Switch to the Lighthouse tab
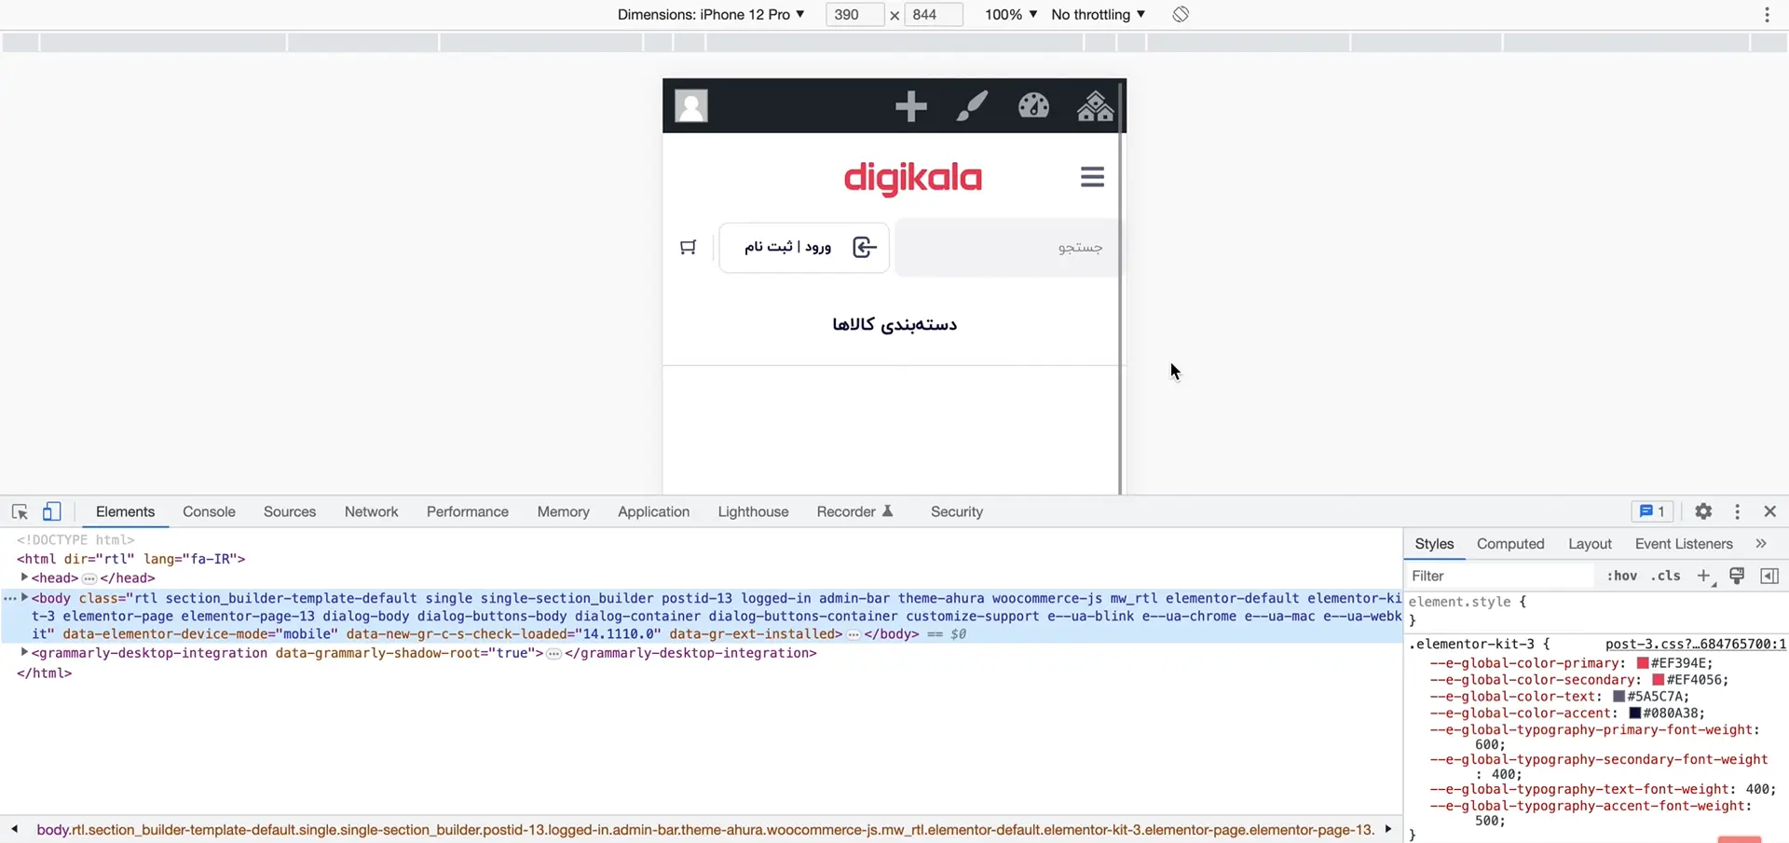The width and height of the screenshot is (1789, 843). pos(753,511)
